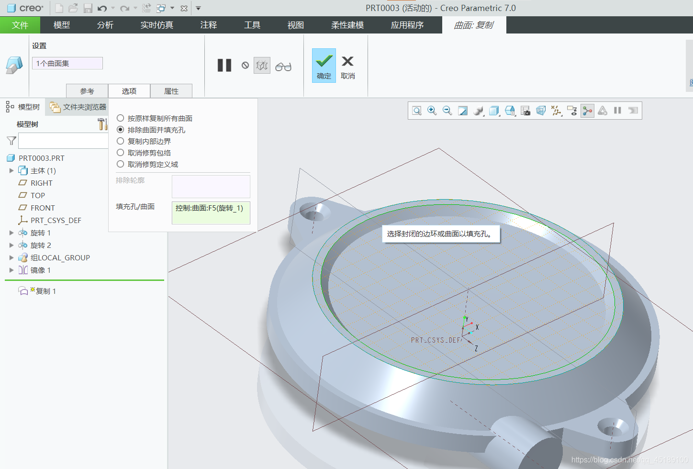The width and height of the screenshot is (693, 469).
Task: Click the New file icon
Action: (x=59, y=8)
